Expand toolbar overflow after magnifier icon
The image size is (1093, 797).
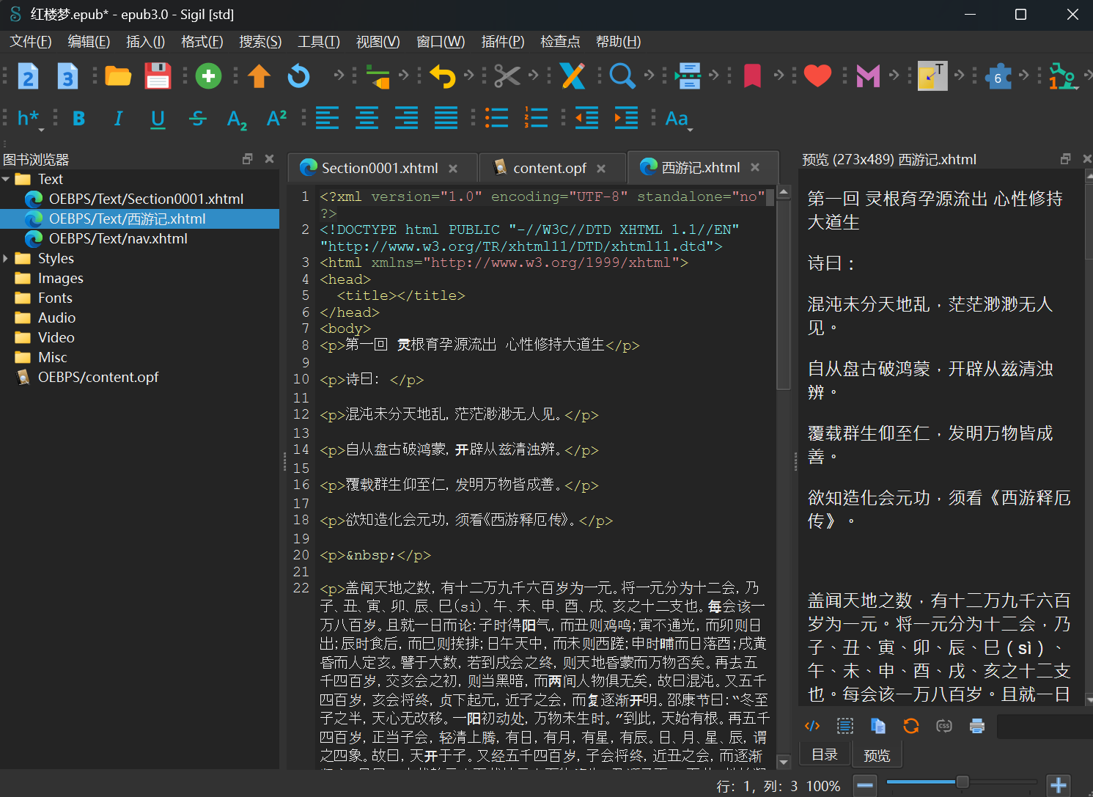[x=649, y=75]
